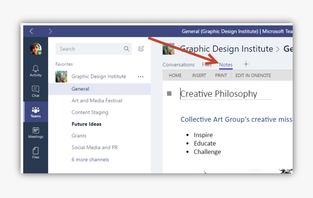
Task: Click the Educate bullet text
Action: click(x=205, y=143)
